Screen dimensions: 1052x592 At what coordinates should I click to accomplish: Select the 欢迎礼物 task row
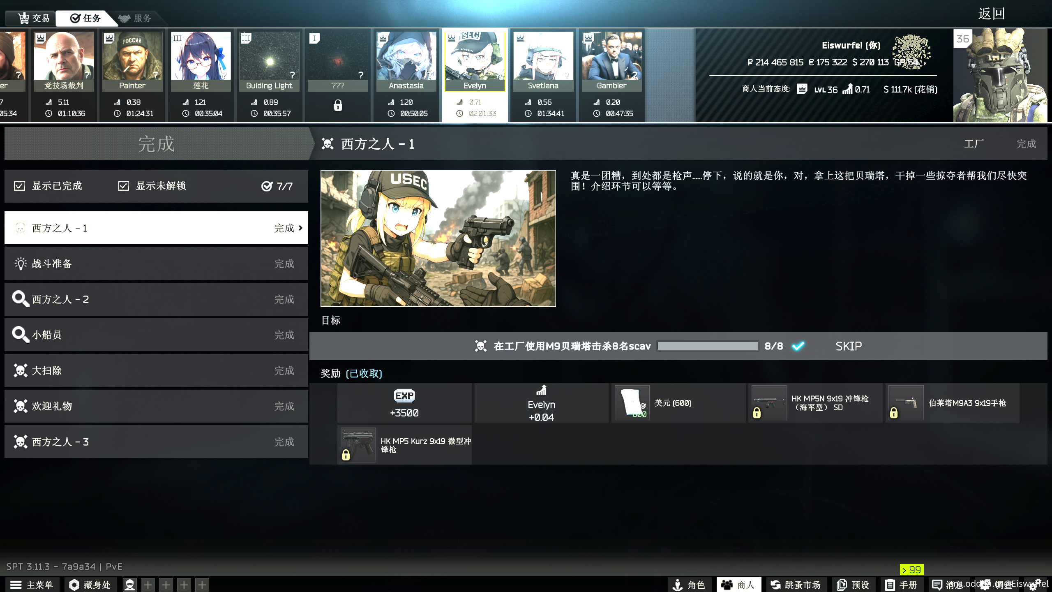[x=156, y=406]
